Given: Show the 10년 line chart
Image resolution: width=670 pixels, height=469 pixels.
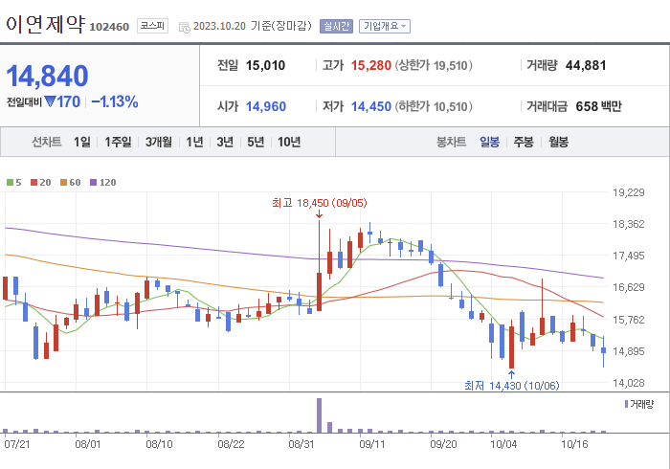Looking at the screenshot, I should 289,142.
